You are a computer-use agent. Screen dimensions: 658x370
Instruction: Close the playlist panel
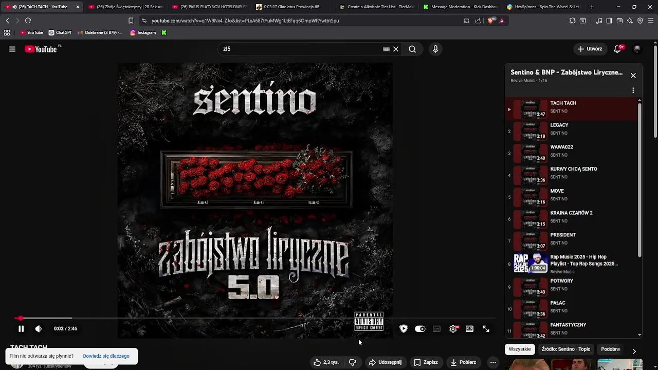pos(633,76)
